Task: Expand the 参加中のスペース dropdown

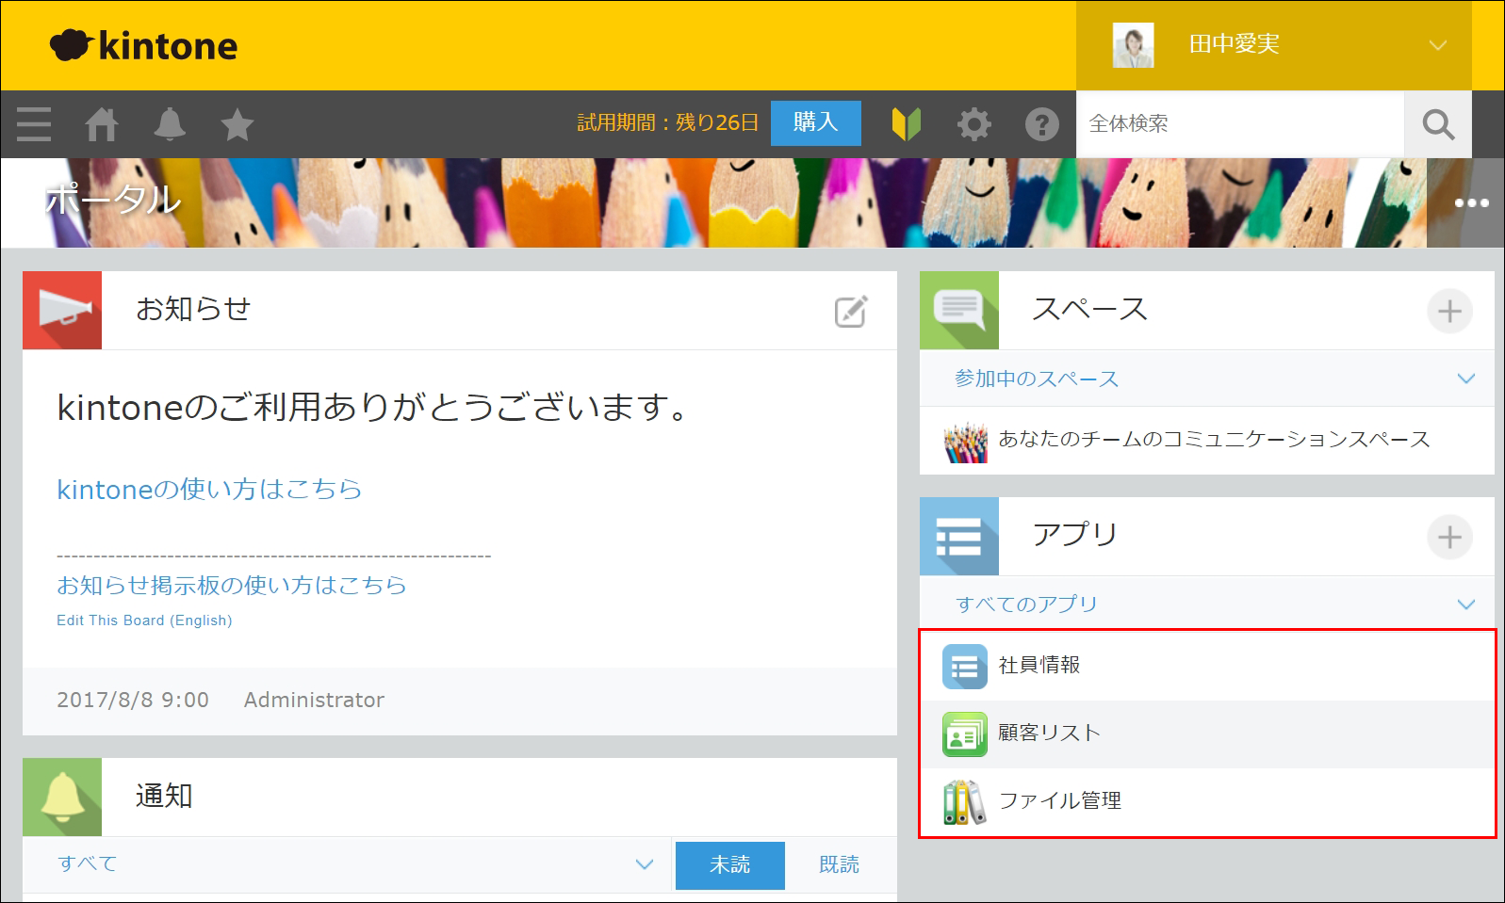Action: click(x=1465, y=379)
